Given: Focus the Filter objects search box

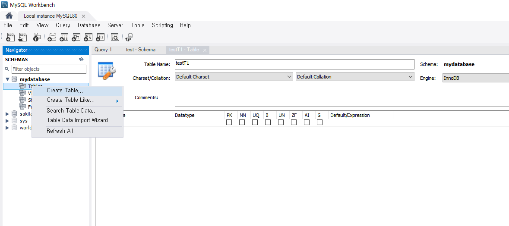Looking at the screenshot, I should [49, 69].
